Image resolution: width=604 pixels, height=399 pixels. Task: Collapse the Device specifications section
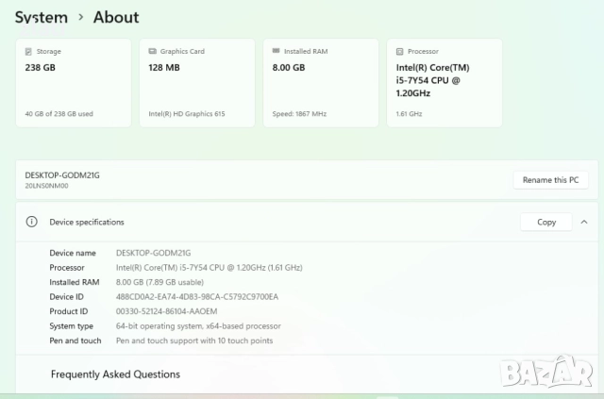pyautogui.click(x=584, y=223)
